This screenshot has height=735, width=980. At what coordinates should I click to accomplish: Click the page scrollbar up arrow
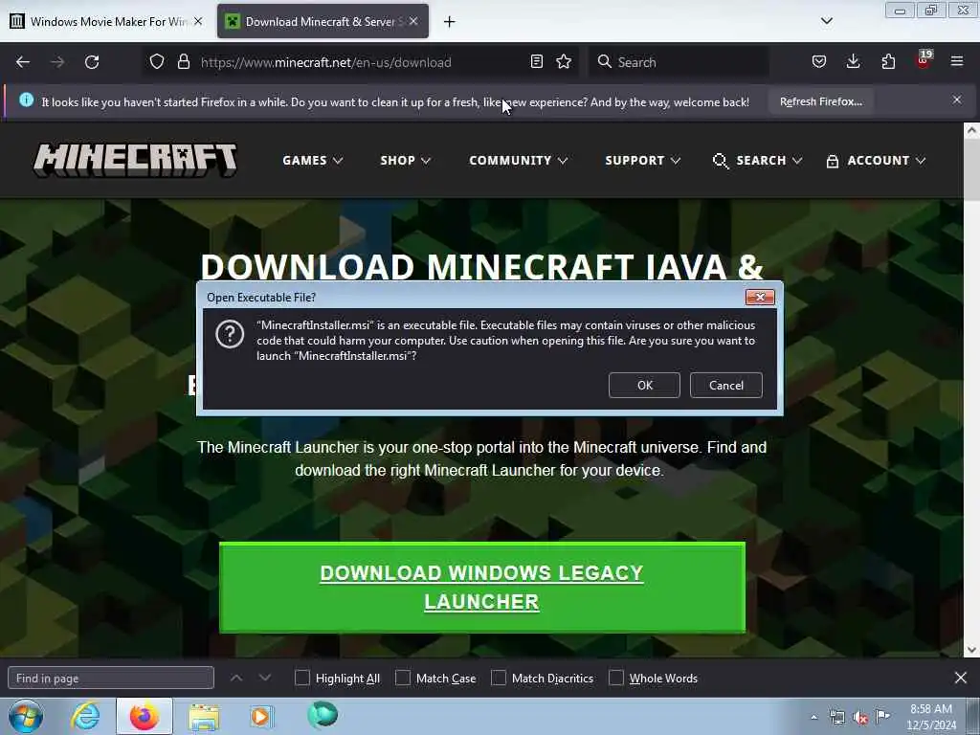pos(971,130)
